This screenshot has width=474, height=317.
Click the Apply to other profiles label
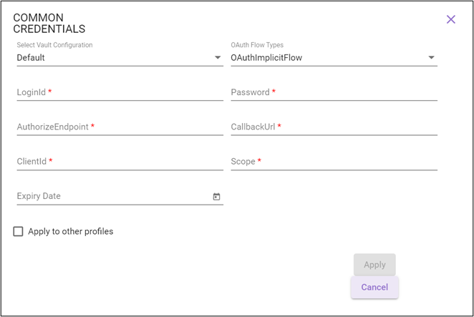pyautogui.click(x=71, y=231)
